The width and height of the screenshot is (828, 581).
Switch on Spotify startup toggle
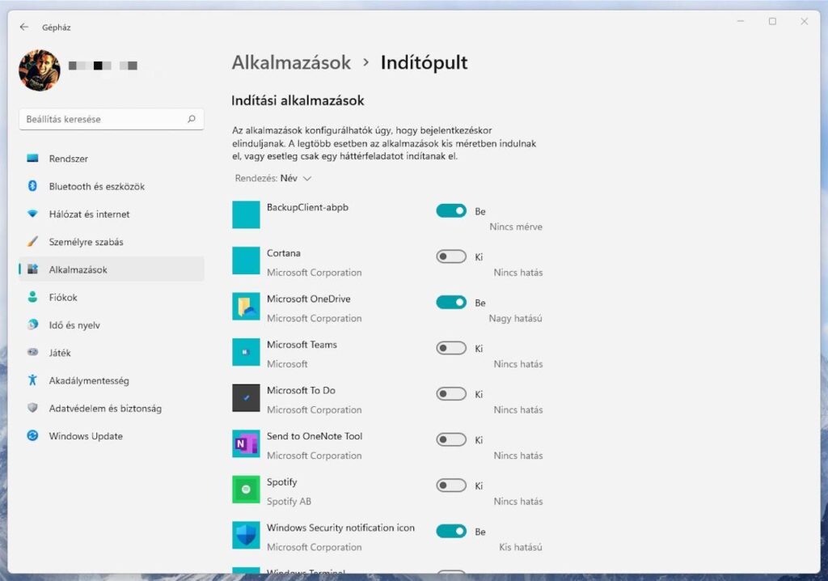pyautogui.click(x=451, y=486)
